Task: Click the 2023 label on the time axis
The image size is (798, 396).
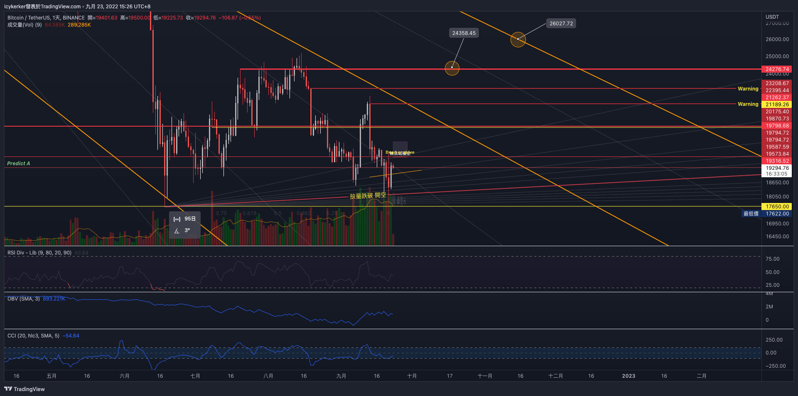Action: [629, 376]
